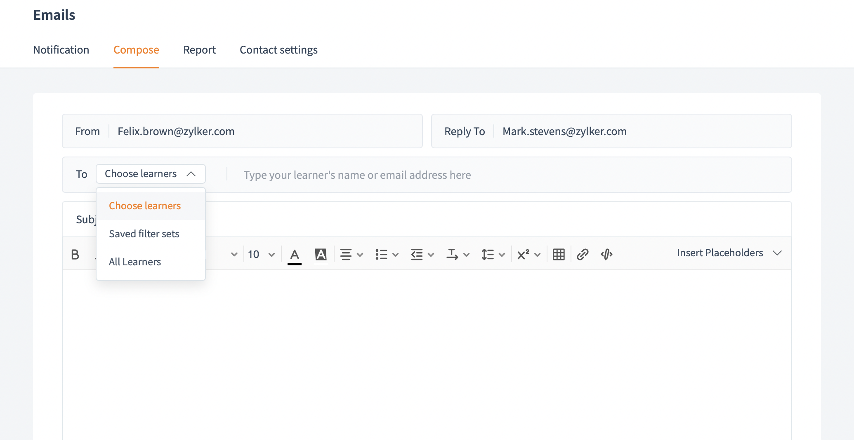Click the text direction icon
The width and height of the screenshot is (854, 440).
(452, 255)
